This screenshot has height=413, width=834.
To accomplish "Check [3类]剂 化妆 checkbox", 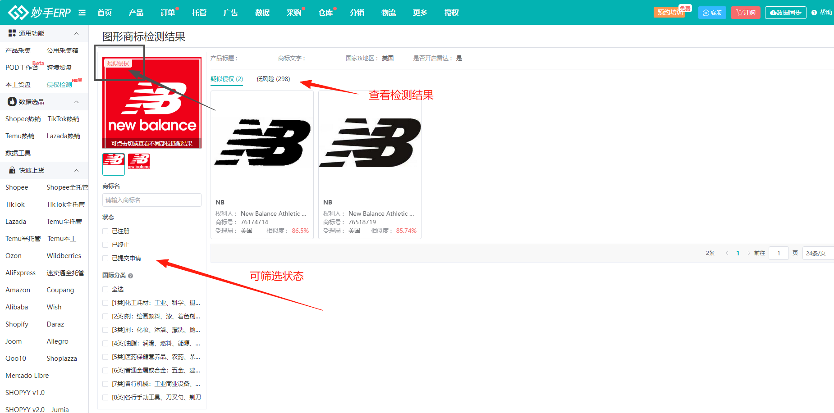I will [x=105, y=330].
